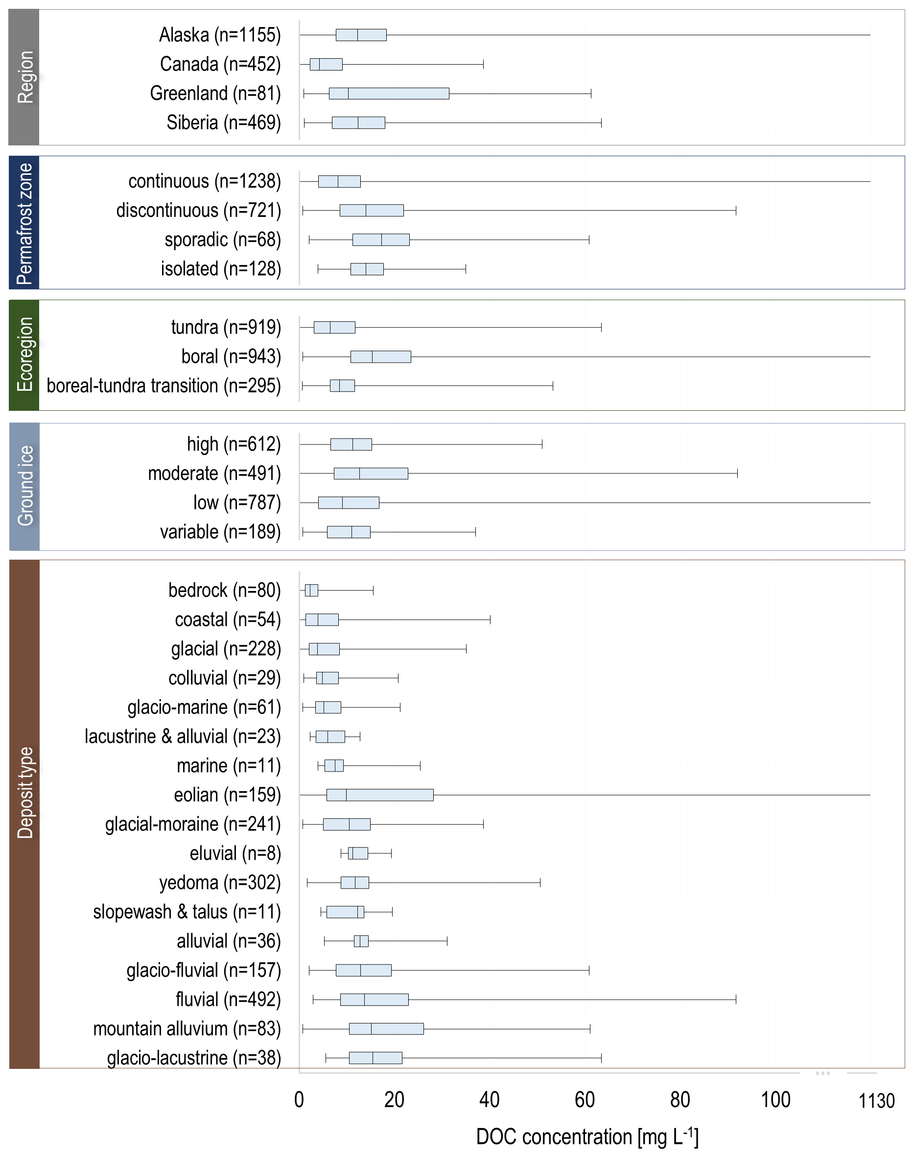Select the green Ecoregion section header
The width and height of the screenshot is (914, 1158).
coord(24,355)
